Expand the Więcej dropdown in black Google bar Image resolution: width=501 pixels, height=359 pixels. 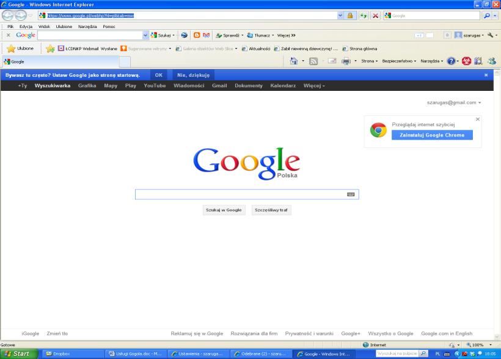point(314,86)
